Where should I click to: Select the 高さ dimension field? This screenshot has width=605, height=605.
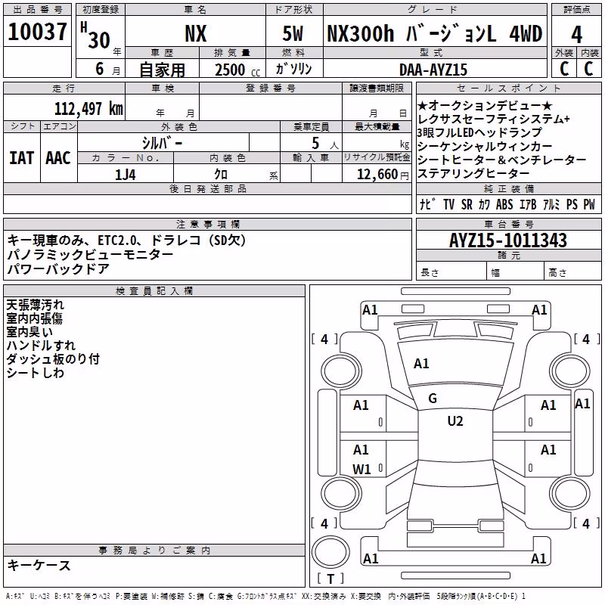[x=572, y=272]
